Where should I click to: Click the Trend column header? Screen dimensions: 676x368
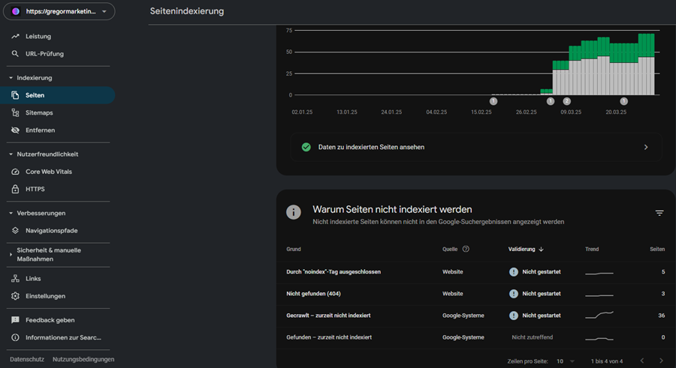coord(592,250)
